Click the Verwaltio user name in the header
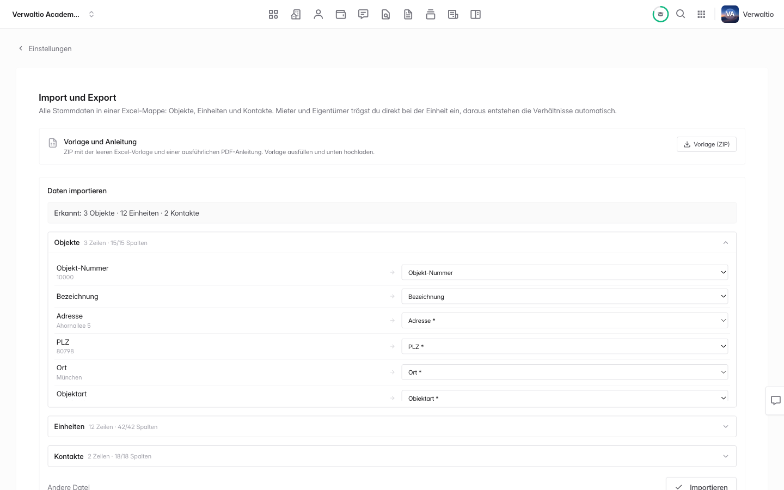 (x=758, y=15)
